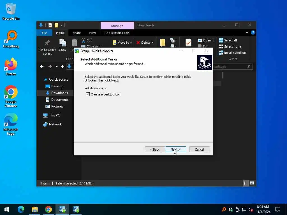Go back with the < Back button
Screen dimensions: 287x215
coord(155,149)
